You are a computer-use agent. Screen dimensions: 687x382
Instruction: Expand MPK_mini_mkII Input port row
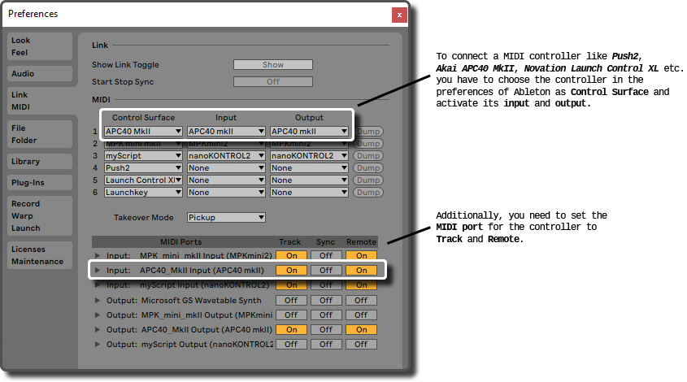98,255
